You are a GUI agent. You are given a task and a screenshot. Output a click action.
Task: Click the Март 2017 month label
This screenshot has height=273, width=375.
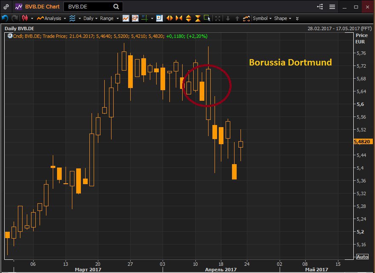[x=88, y=270]
